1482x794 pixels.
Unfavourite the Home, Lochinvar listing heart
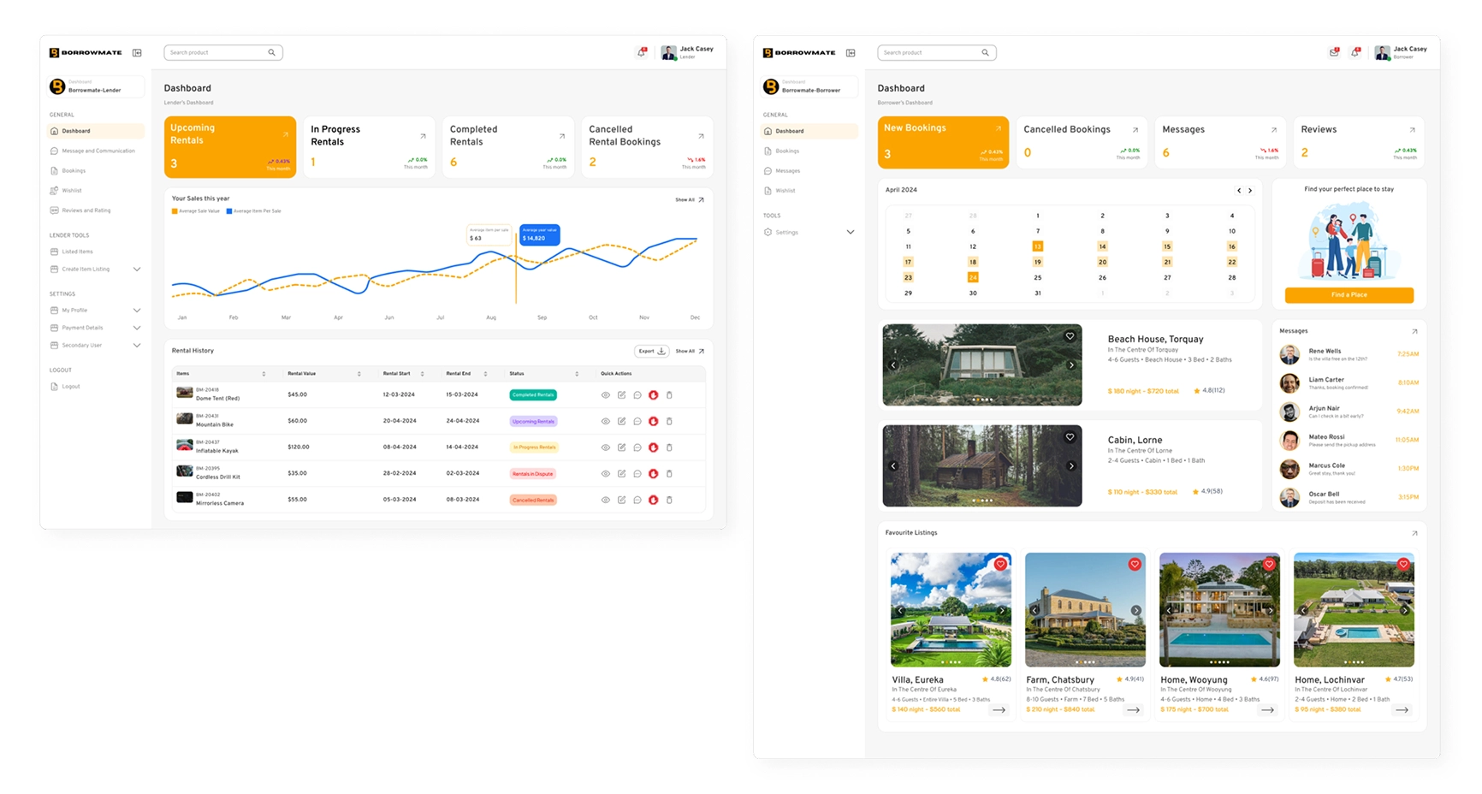(1403, 564)
